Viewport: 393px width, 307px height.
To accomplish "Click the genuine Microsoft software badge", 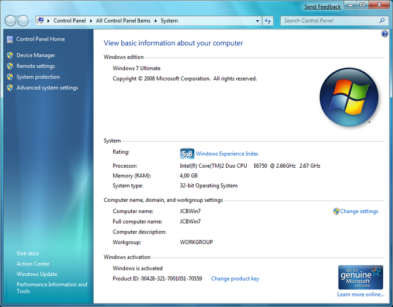I will tap(361, 278).
